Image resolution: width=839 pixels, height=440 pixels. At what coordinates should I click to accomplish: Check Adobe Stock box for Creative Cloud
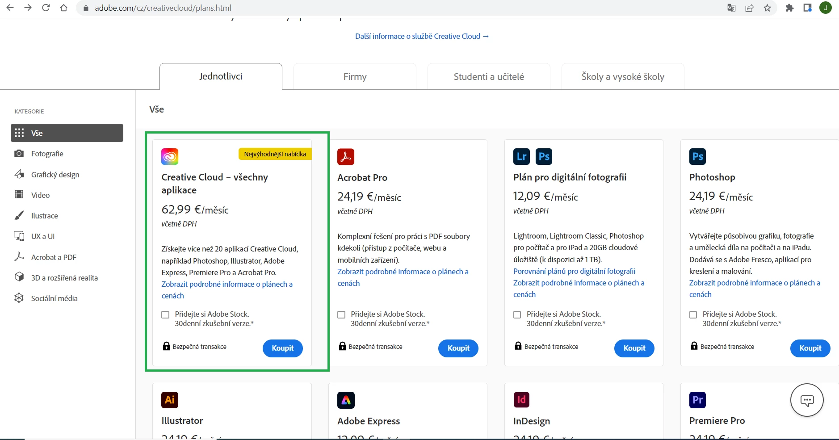[165, 314]
